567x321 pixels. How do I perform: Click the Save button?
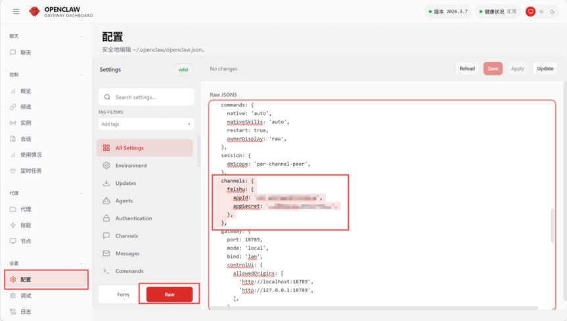493,68
